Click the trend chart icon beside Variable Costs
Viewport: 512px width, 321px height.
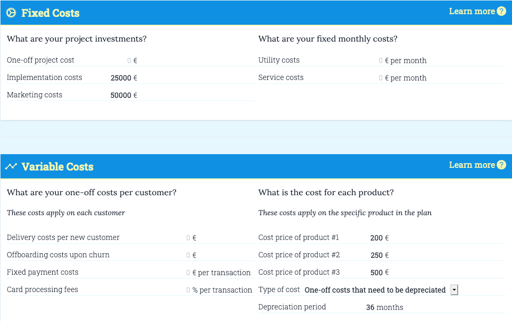[x=11, y=166]
